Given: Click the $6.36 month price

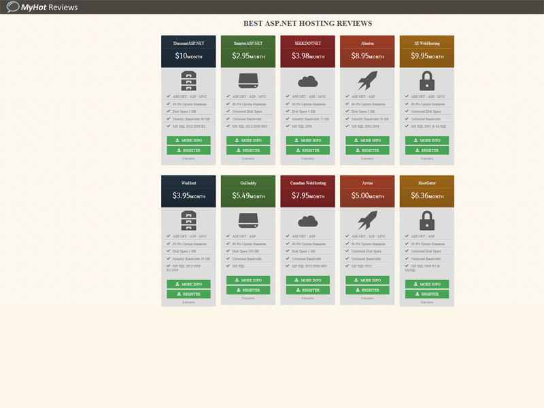Looking at the screenshot, I should [x=427, y=196].
